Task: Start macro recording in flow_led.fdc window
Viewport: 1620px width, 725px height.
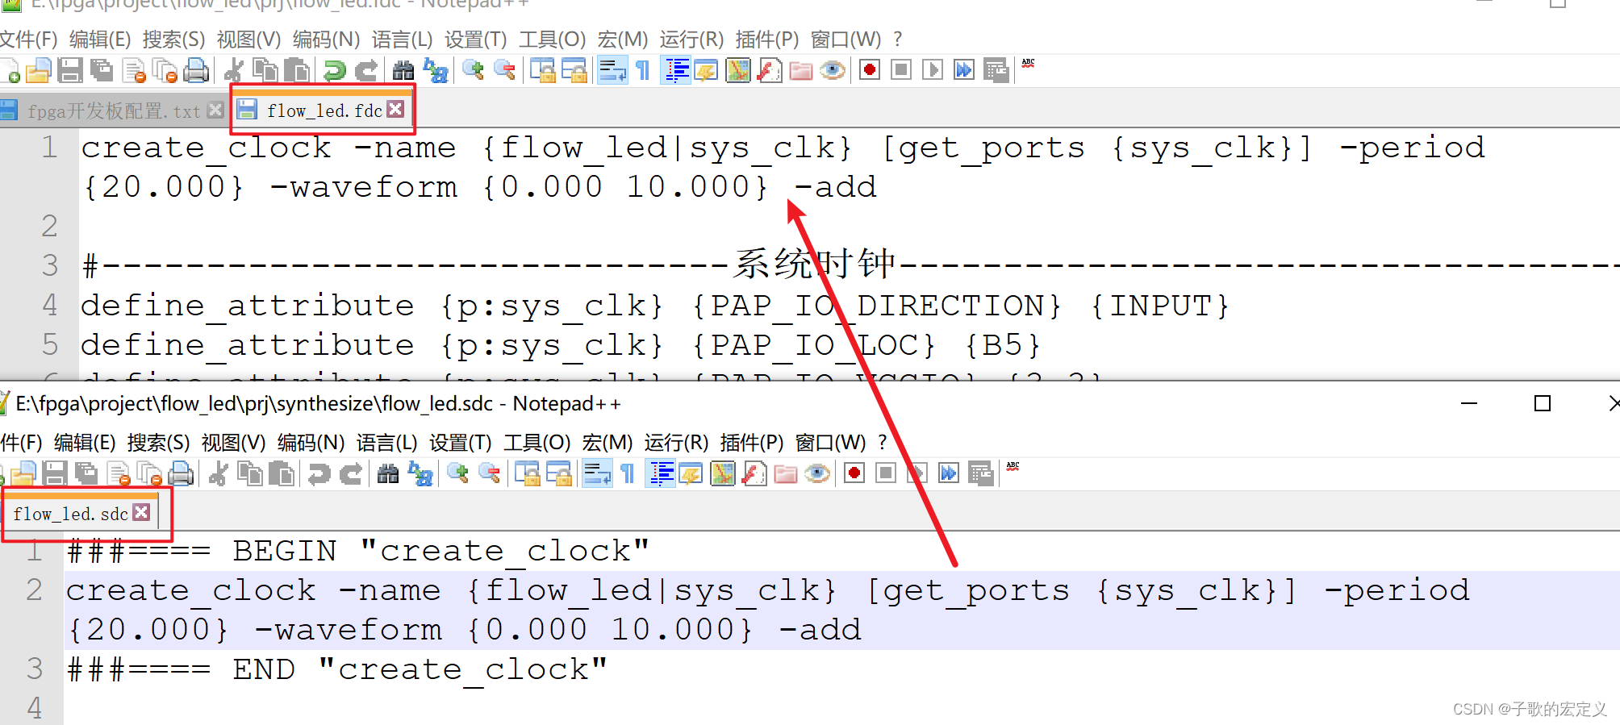Action: (870, 70)
